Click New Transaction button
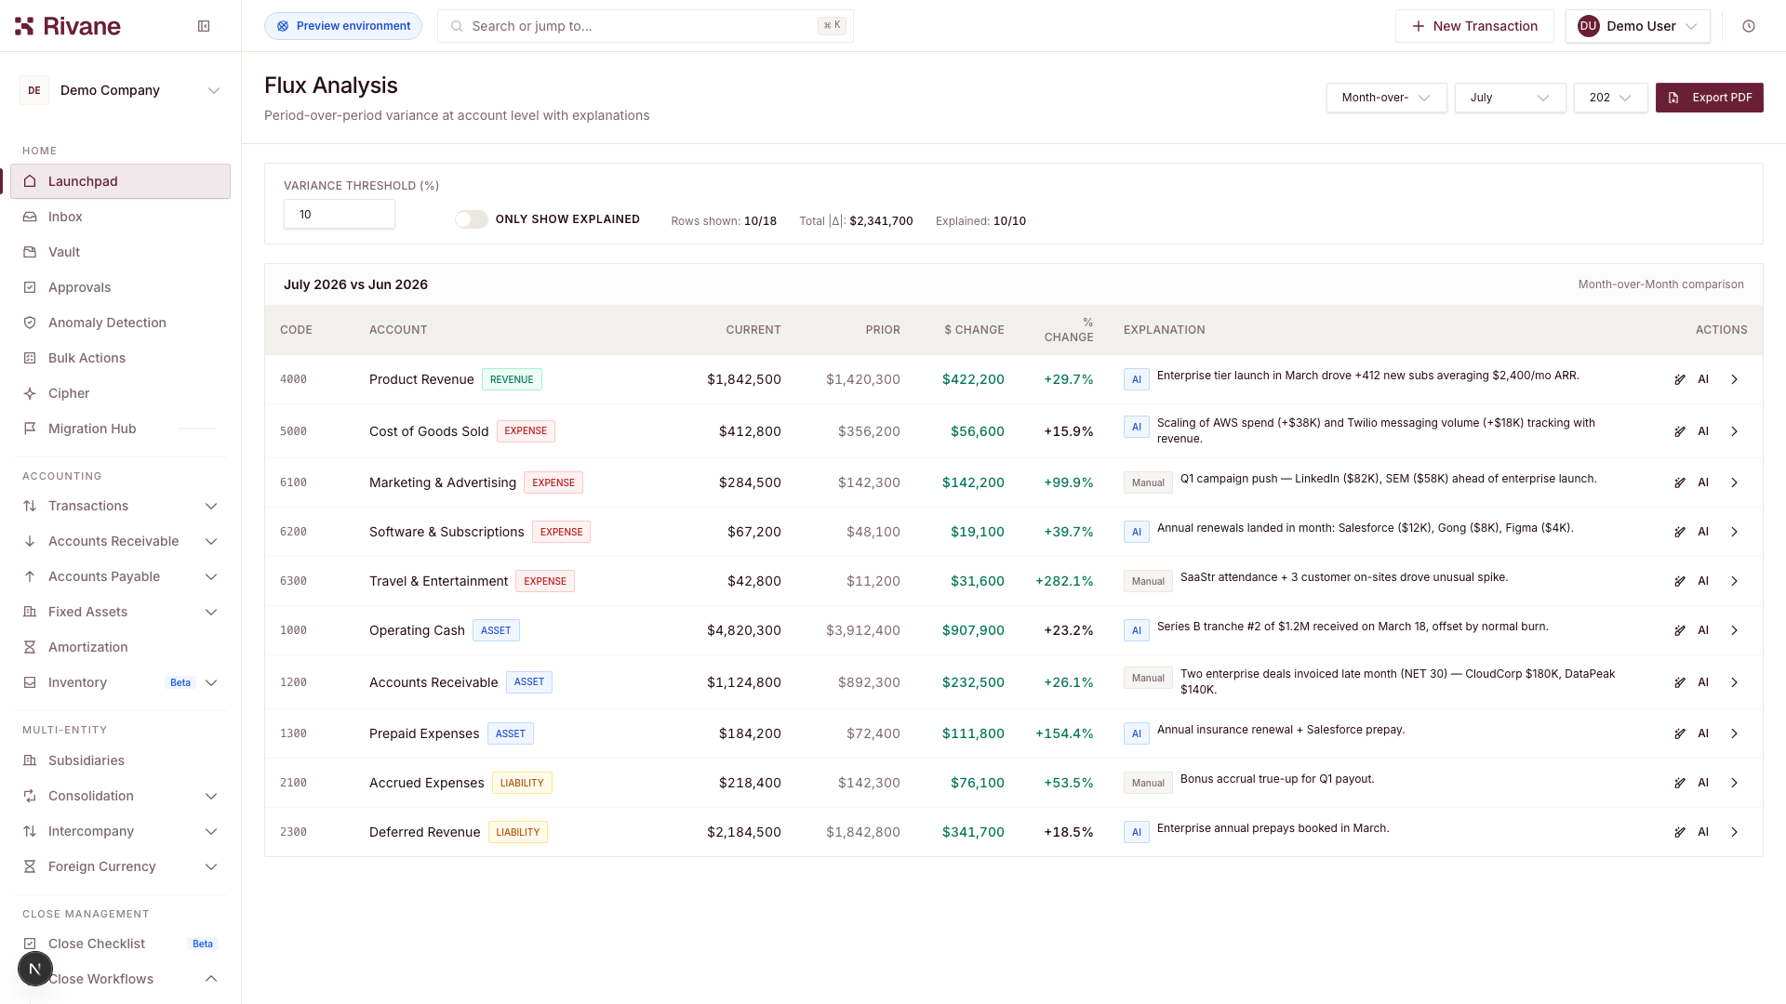Viewport: 1786px width, 1004px height. 1474,26
